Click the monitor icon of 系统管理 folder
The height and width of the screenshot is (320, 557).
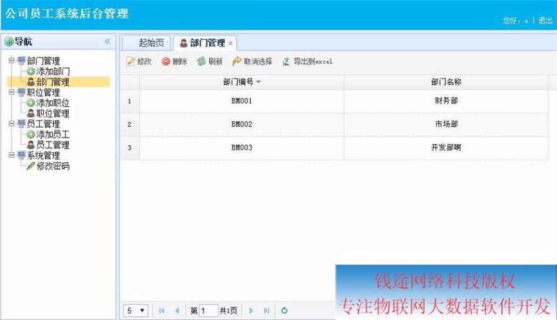22,155
